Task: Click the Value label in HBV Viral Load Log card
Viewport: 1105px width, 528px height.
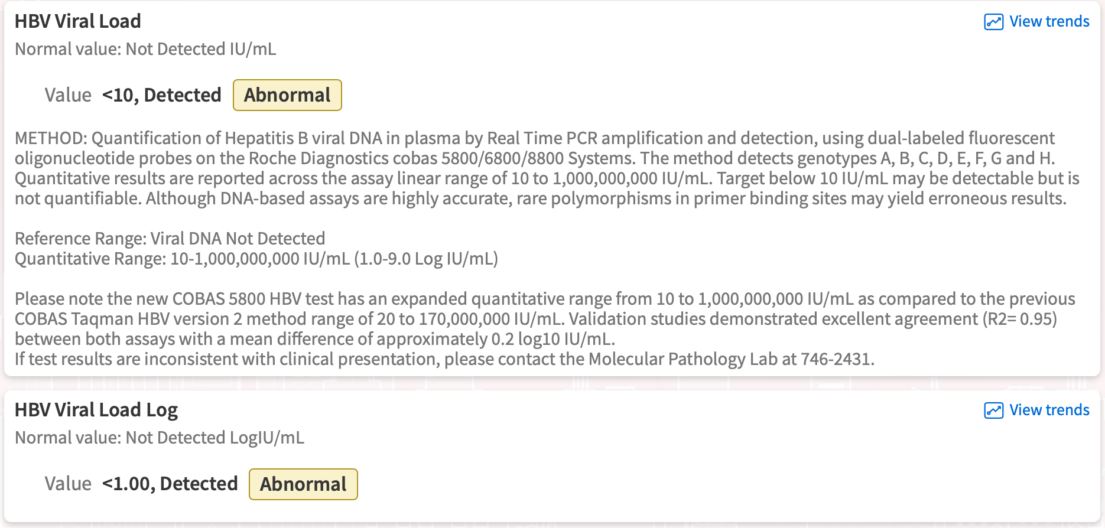Action: tap(68, 484)
